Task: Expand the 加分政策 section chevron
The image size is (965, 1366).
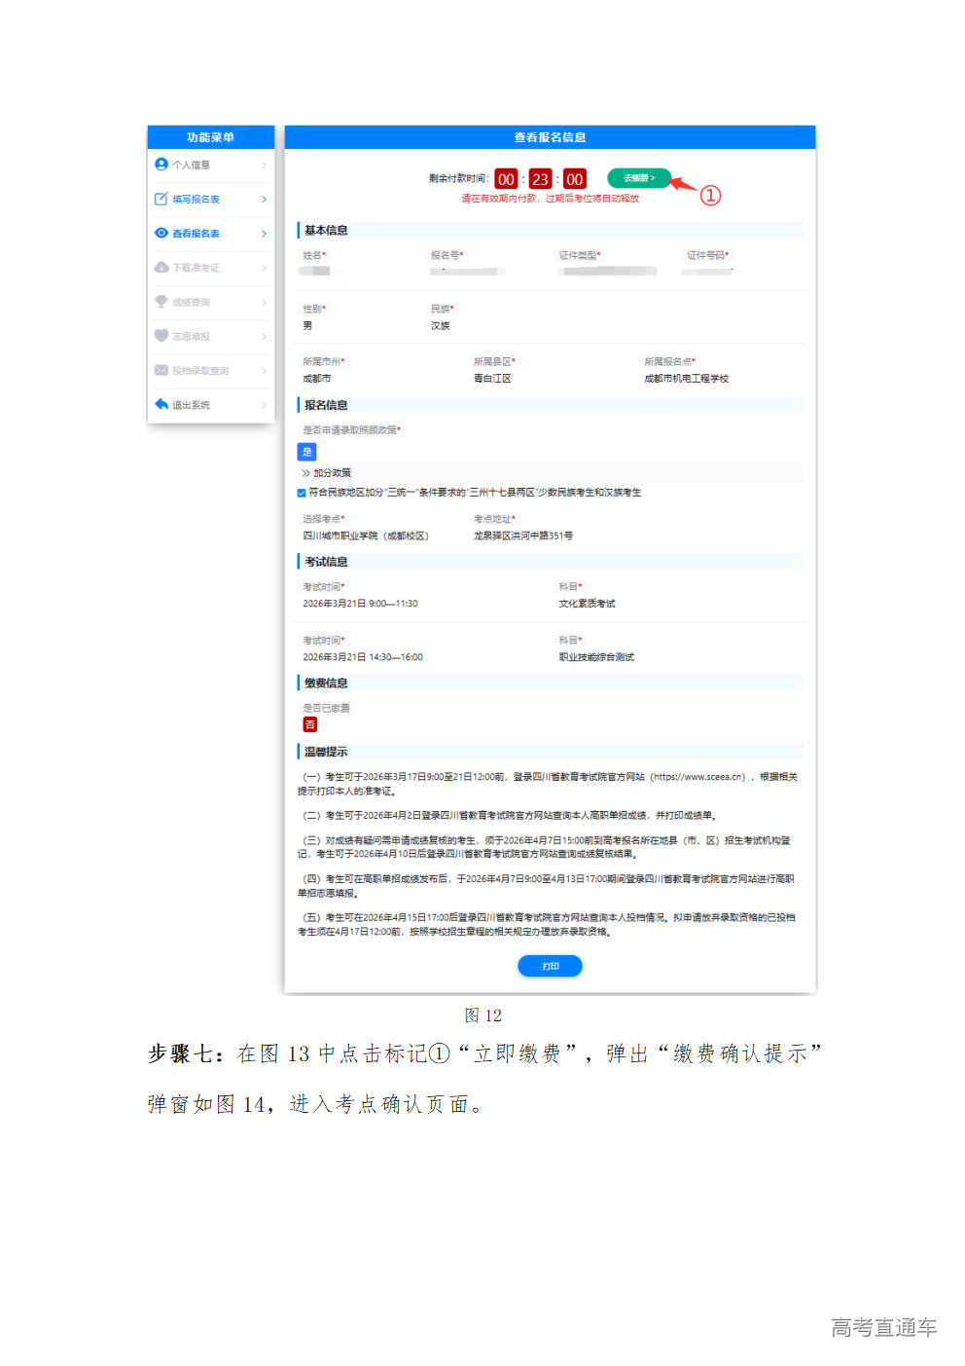Action: click(x=305, y=473)
